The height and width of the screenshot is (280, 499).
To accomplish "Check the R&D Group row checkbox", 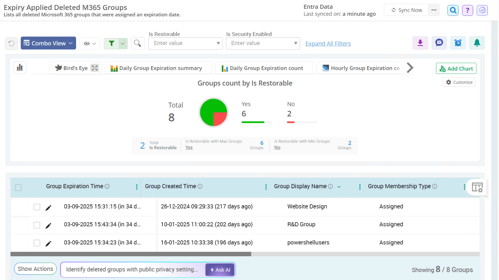I will [37, 225].
